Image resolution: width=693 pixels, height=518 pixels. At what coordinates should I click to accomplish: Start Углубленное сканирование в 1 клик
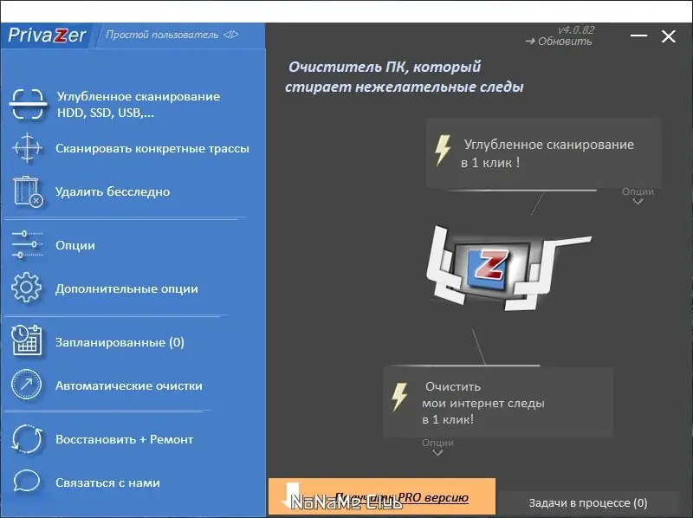tap(544, 153)
